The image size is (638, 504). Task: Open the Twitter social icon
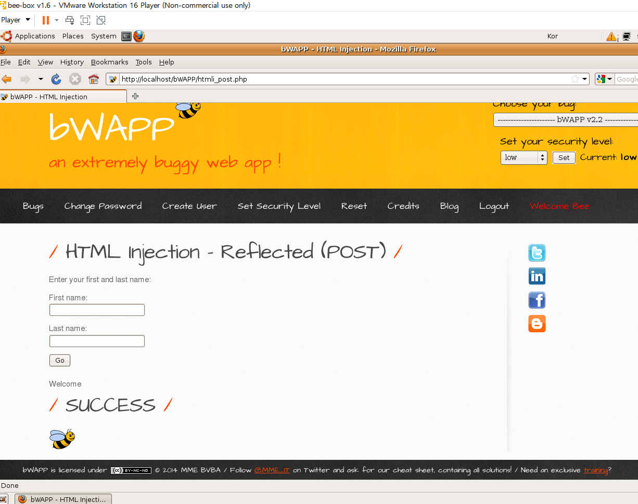537,253
